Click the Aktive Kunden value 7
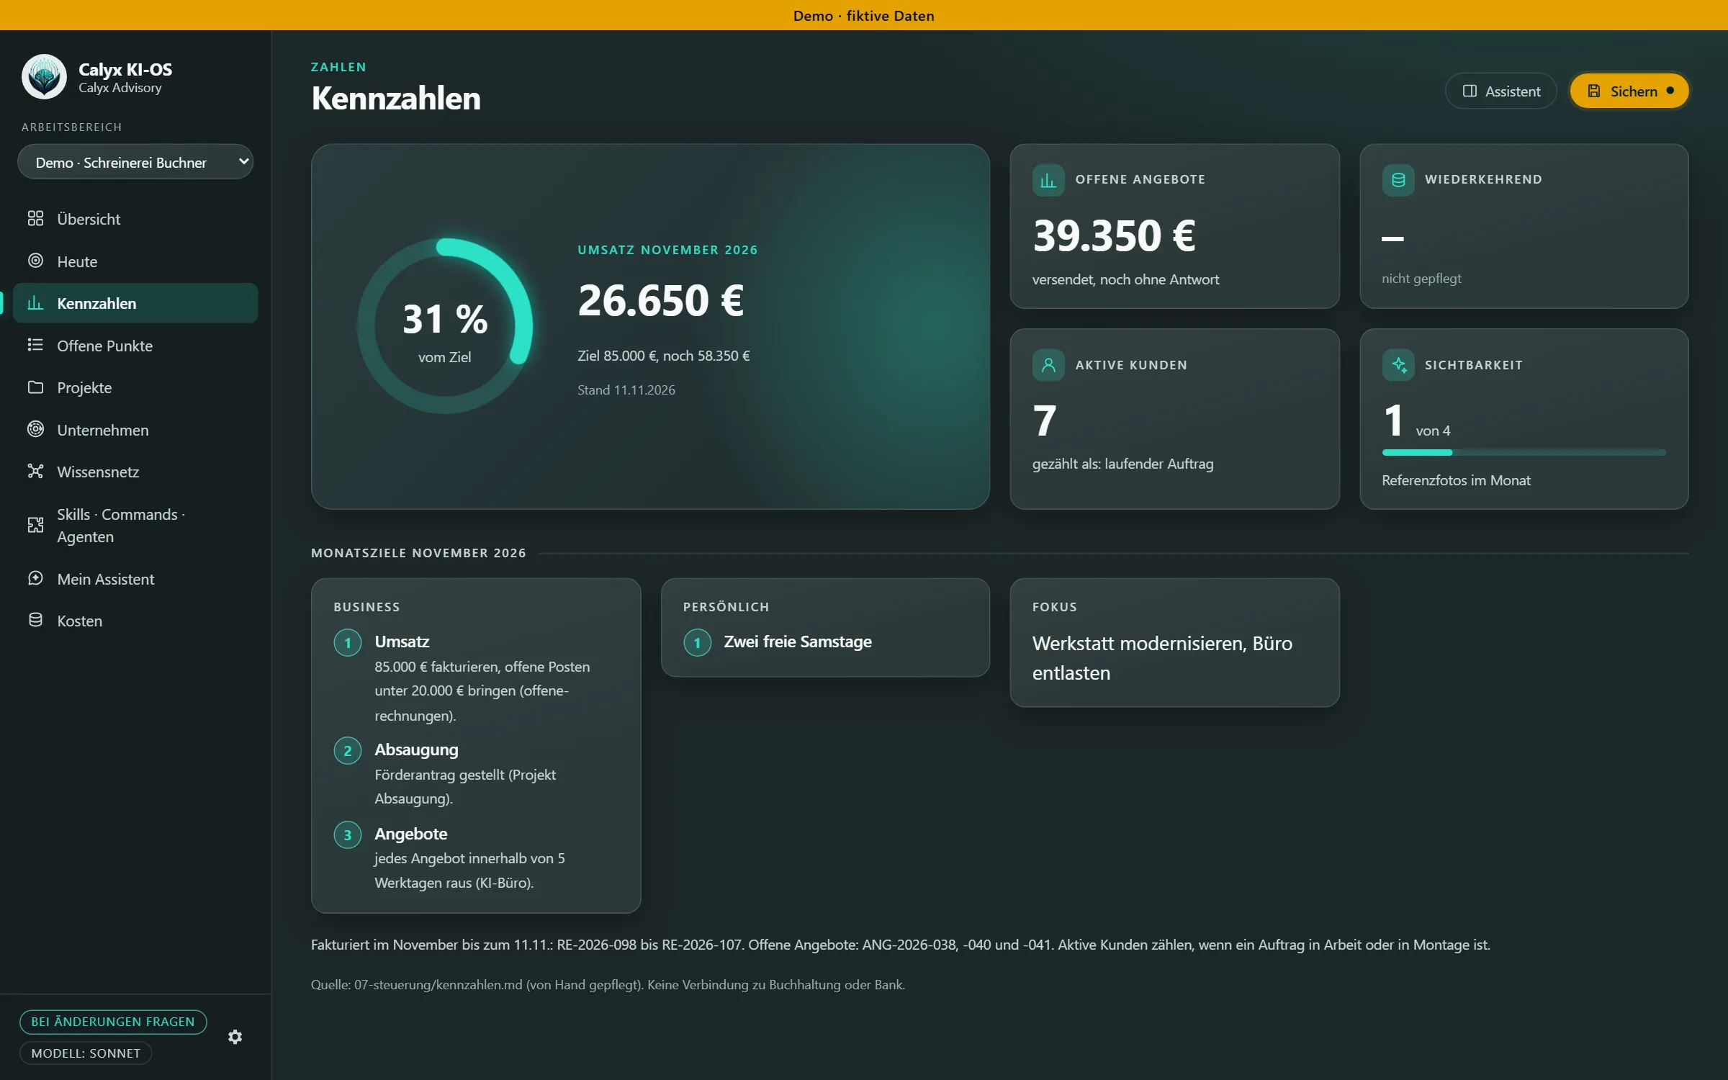The width and height of the screenshot is (1728, 1080). tap(1045, 420)
